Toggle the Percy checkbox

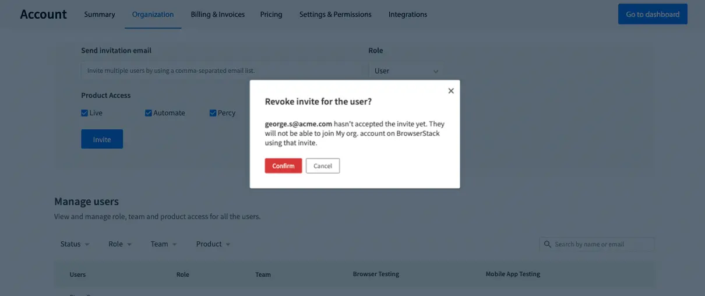click(213, 113)
